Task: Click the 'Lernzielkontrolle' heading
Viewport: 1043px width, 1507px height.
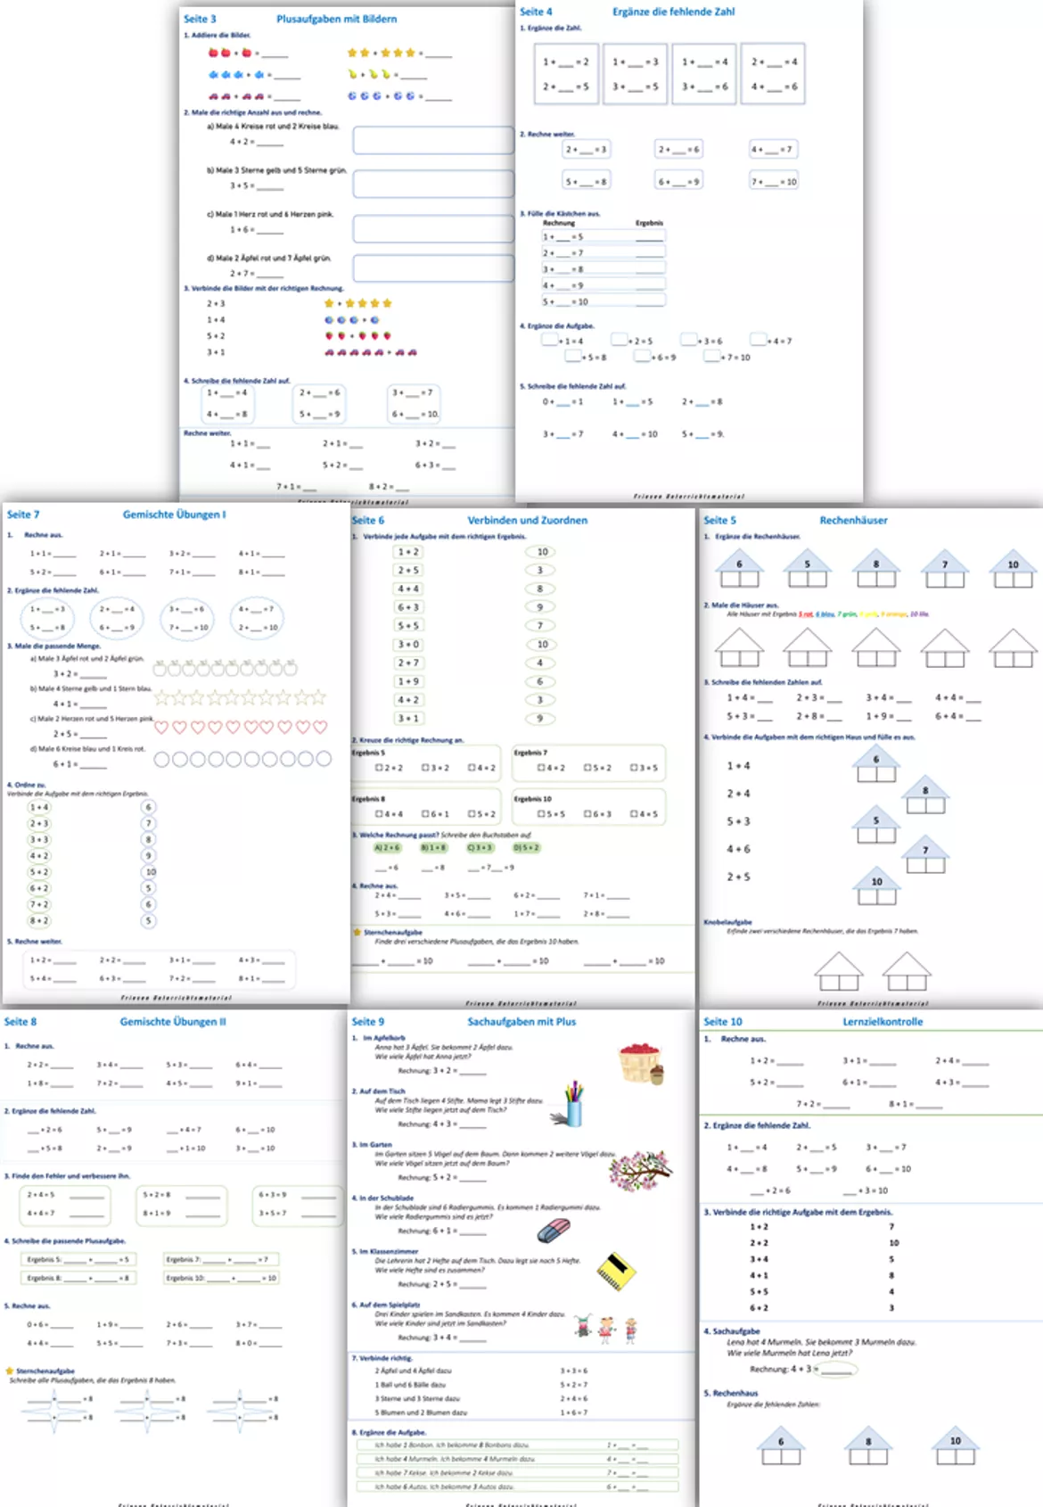Action: coord(883,1022)
